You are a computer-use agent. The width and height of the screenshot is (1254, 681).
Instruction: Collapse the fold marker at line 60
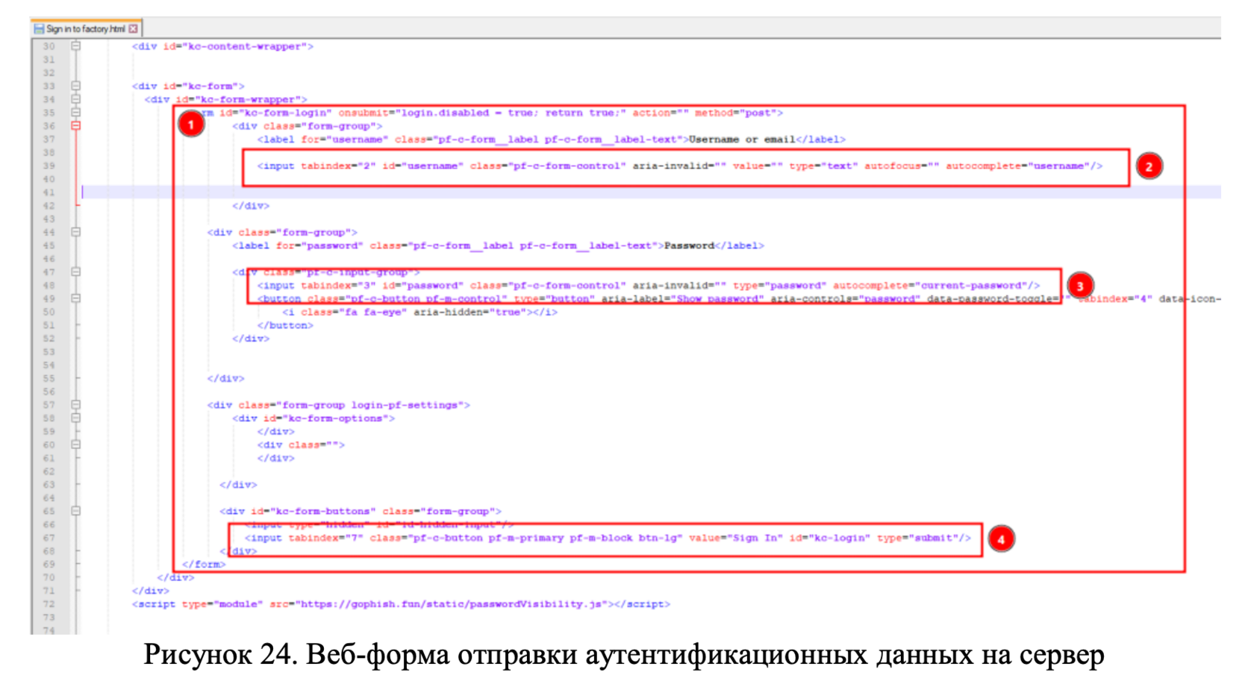75,445
